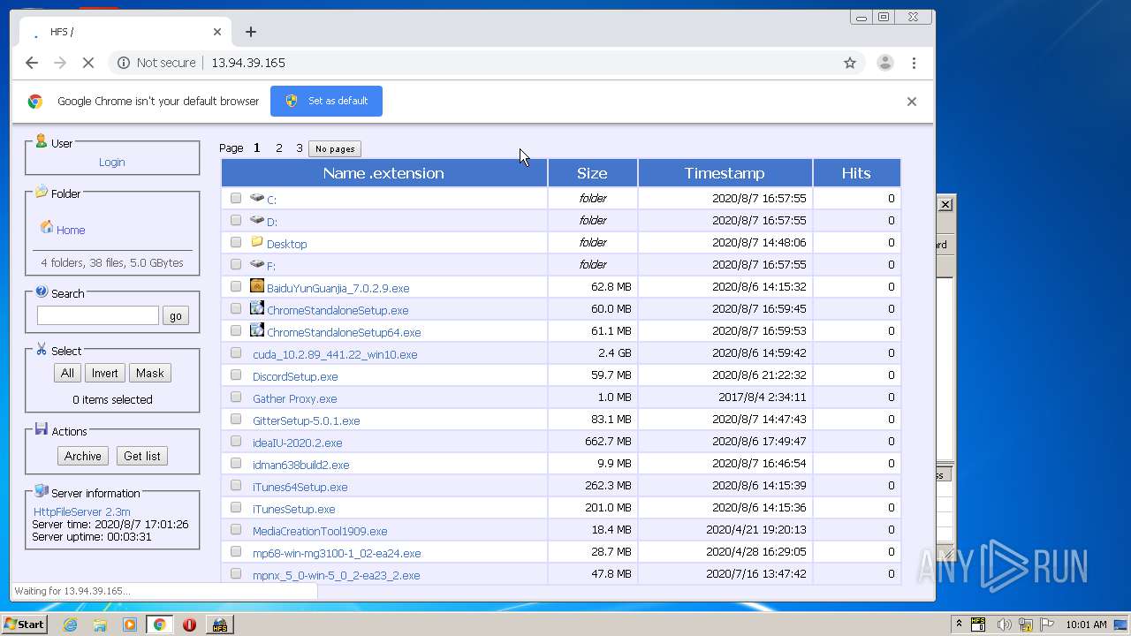Check the box for cuda_10.2.89_441.22_win10.exe
Image resolution: width=1131 pixels, height=636 pixels.
(x=236, y=352)
